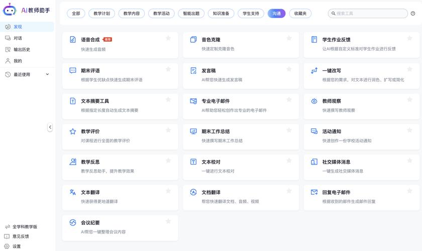Click description 快速撰写期末工作总结
This screenshot has height=251, width=422.
point(222,141)
